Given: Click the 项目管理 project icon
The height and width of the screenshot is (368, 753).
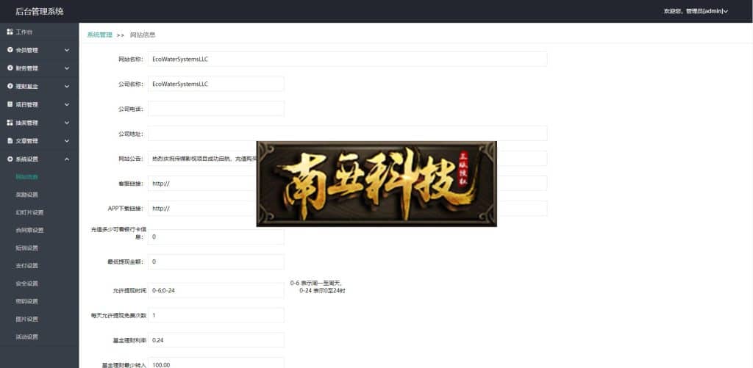Looking at the screenshot, I should 10,104.
